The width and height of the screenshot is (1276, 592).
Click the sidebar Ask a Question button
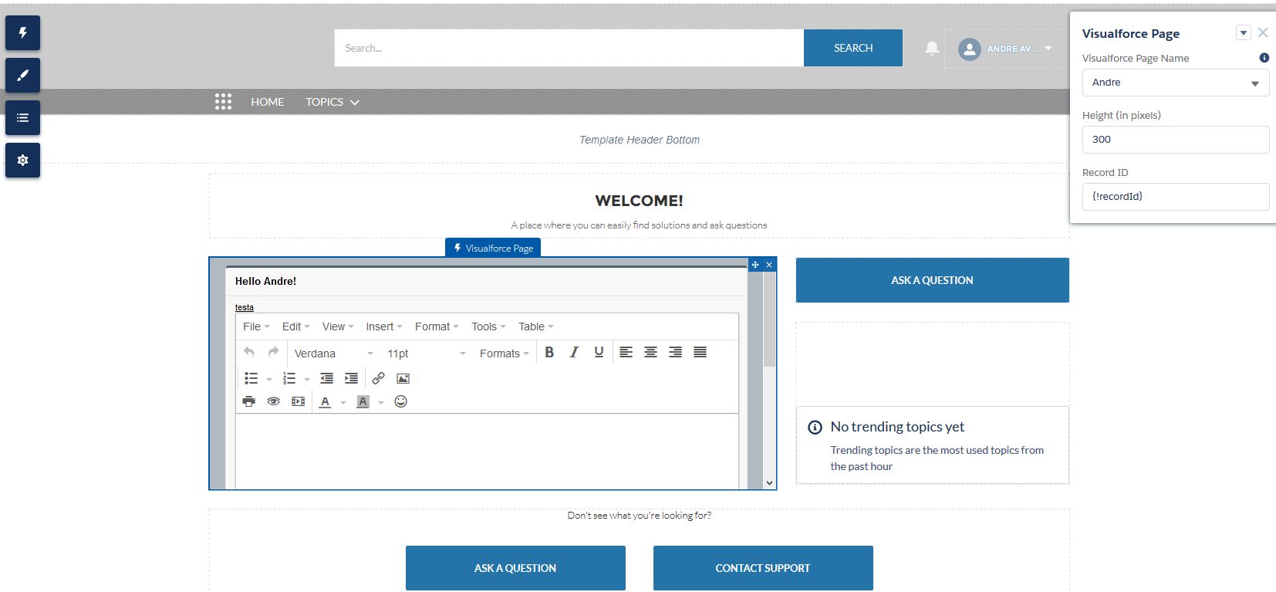tap(932, 280)
